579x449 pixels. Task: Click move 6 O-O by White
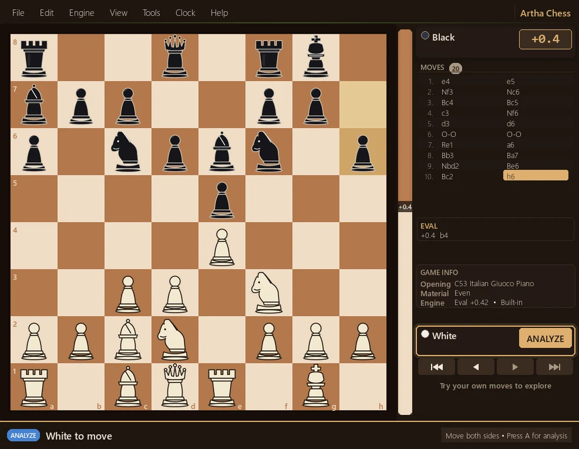449,134
